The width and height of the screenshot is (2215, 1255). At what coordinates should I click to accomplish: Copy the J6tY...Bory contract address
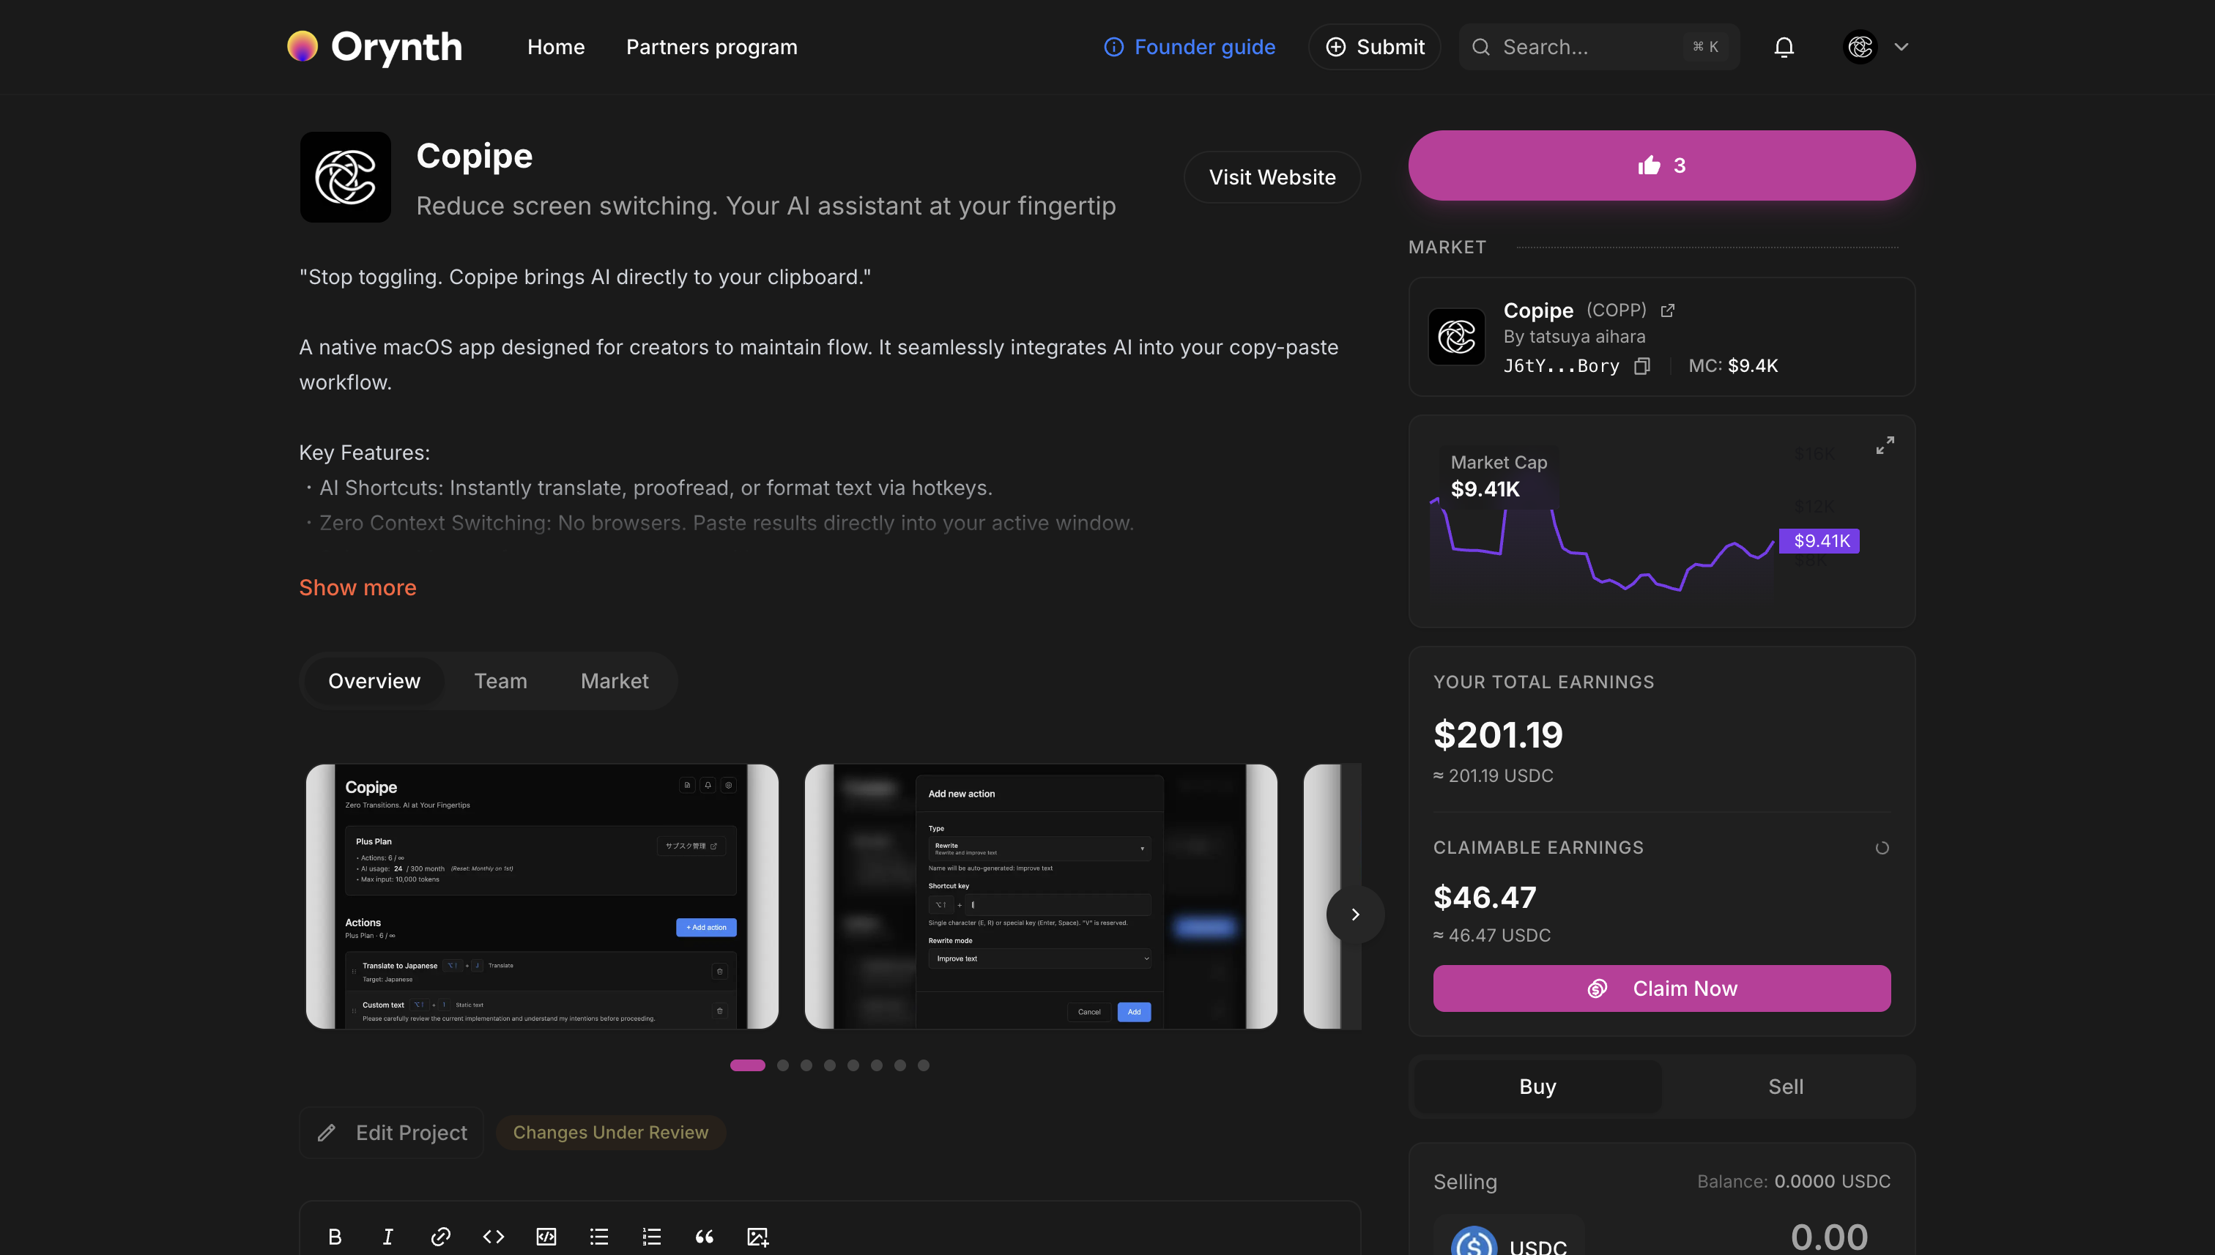tap(1641, 365)
